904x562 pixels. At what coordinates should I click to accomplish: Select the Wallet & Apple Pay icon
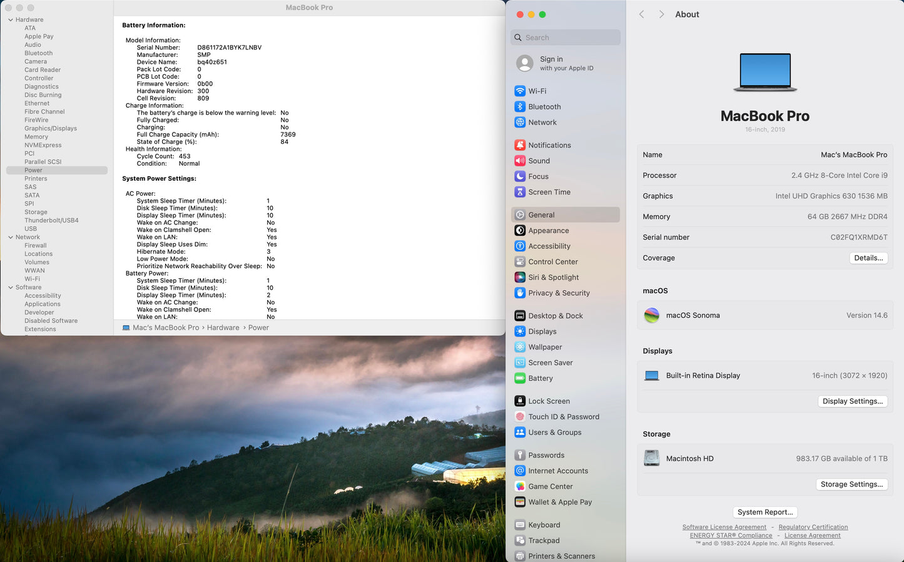[x=520, y=502]
